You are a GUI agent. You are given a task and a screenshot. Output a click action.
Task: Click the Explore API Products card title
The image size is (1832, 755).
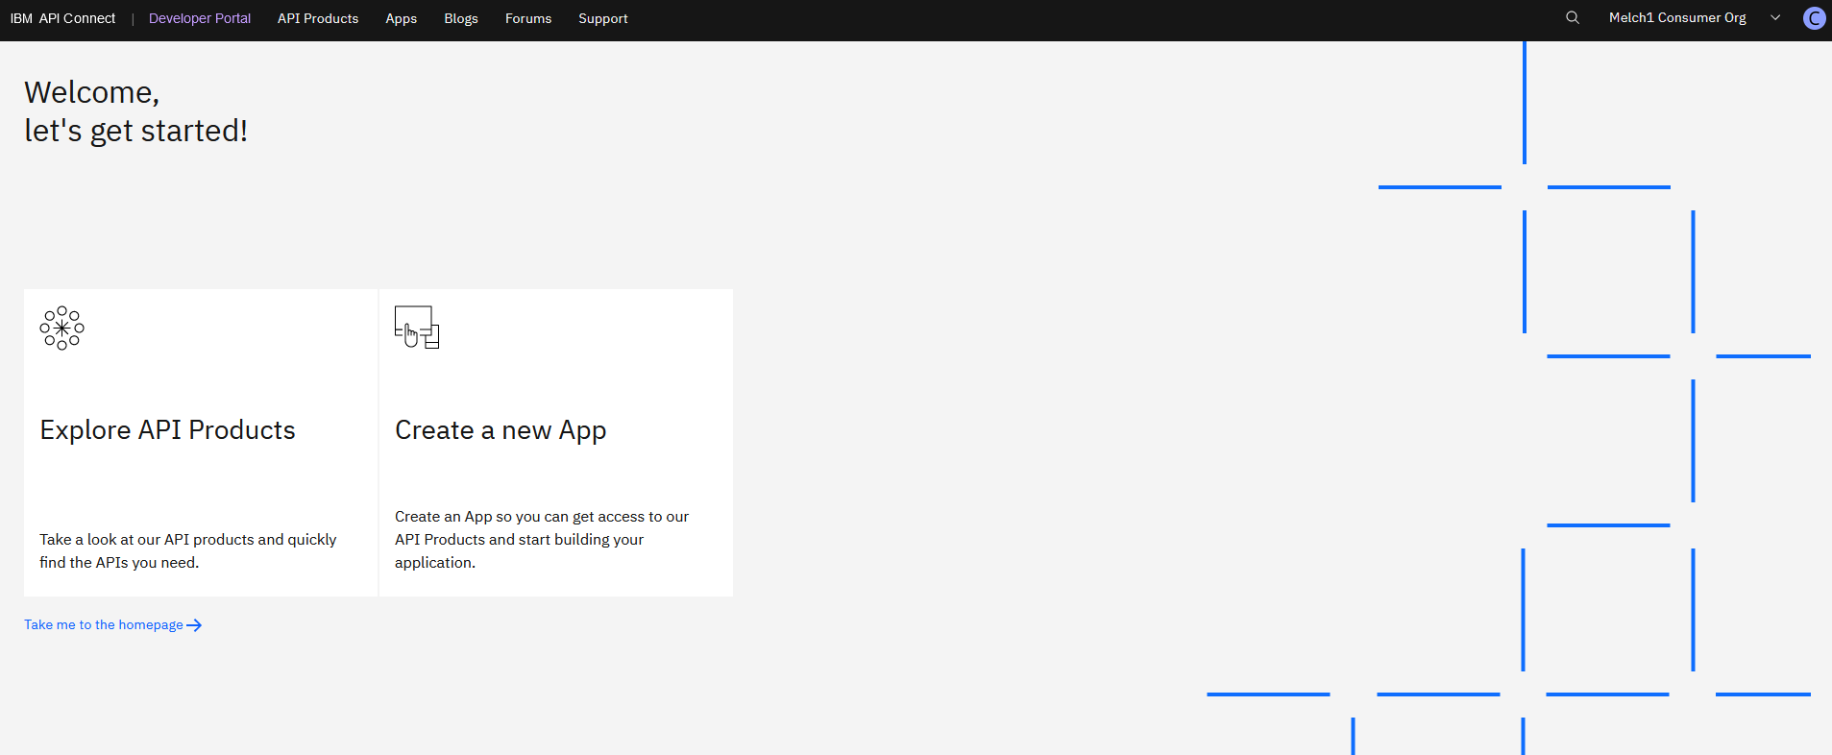point(167,430)
